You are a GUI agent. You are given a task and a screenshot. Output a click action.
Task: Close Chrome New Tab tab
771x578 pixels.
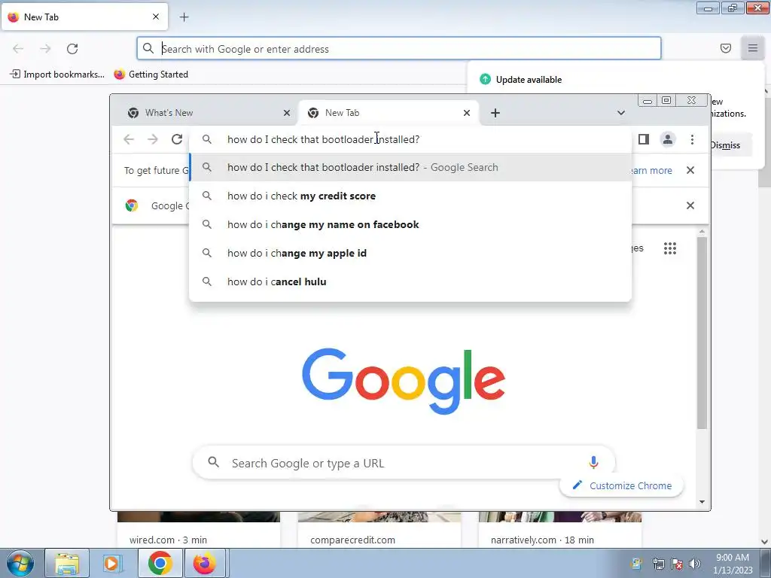[x=467, y=113]
